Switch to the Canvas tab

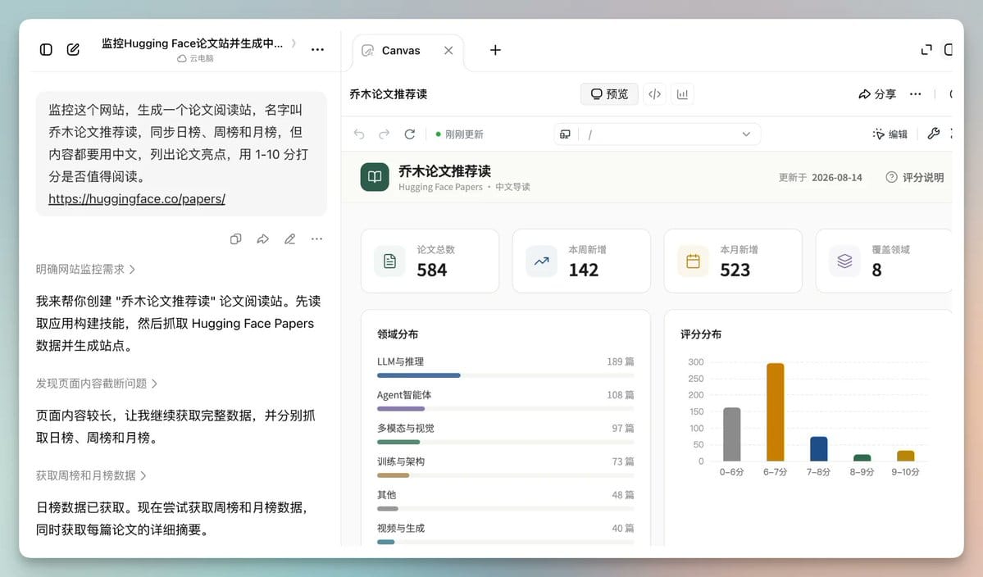(x=401, y=51)
